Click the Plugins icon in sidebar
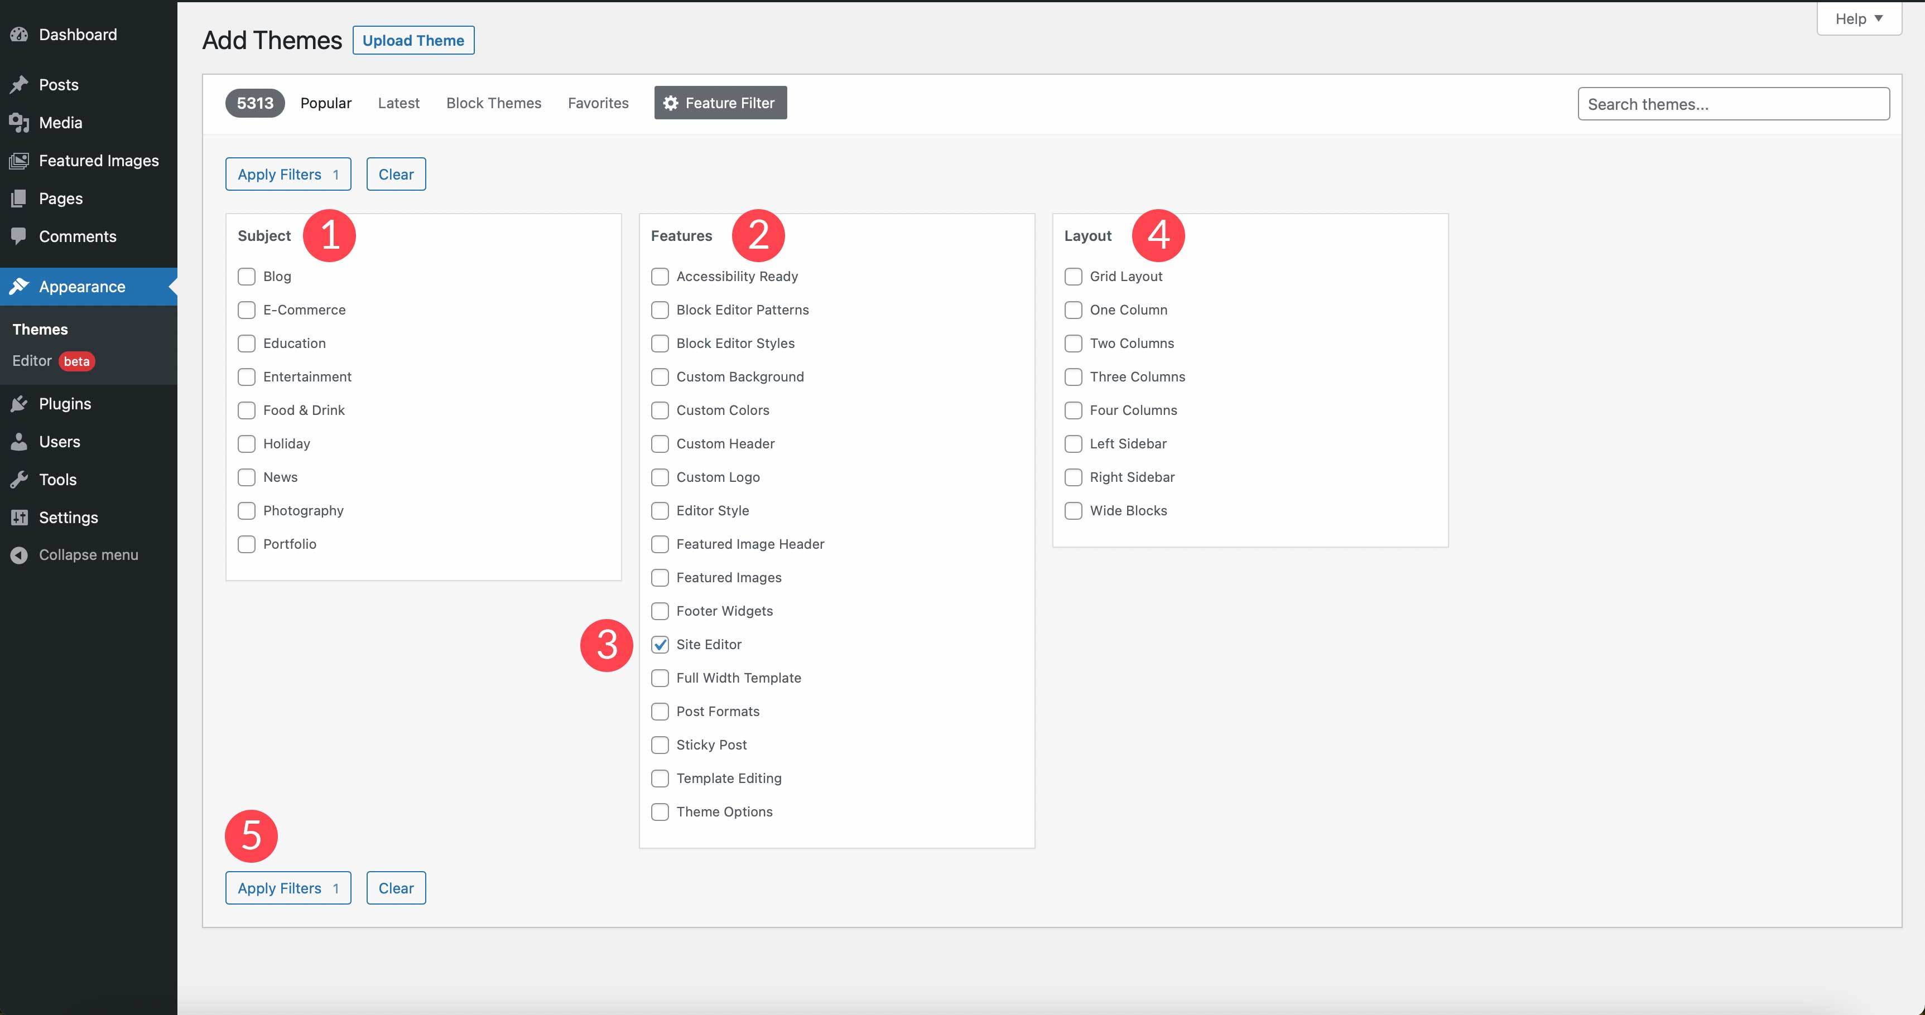 (19, 402)
